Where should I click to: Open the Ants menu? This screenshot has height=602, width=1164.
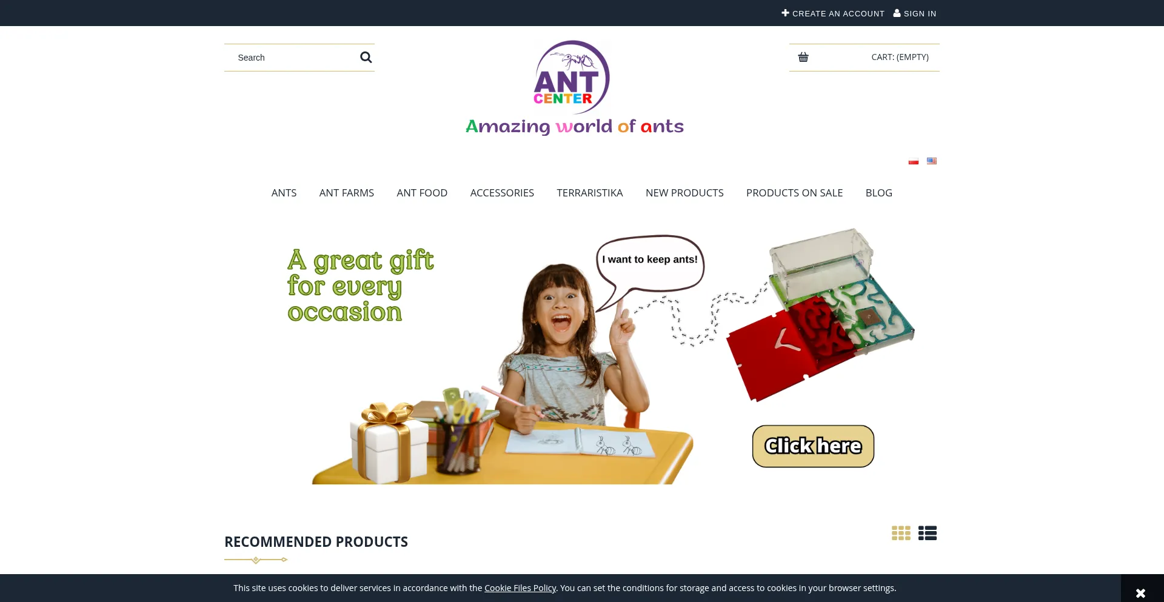pos(284,193)
